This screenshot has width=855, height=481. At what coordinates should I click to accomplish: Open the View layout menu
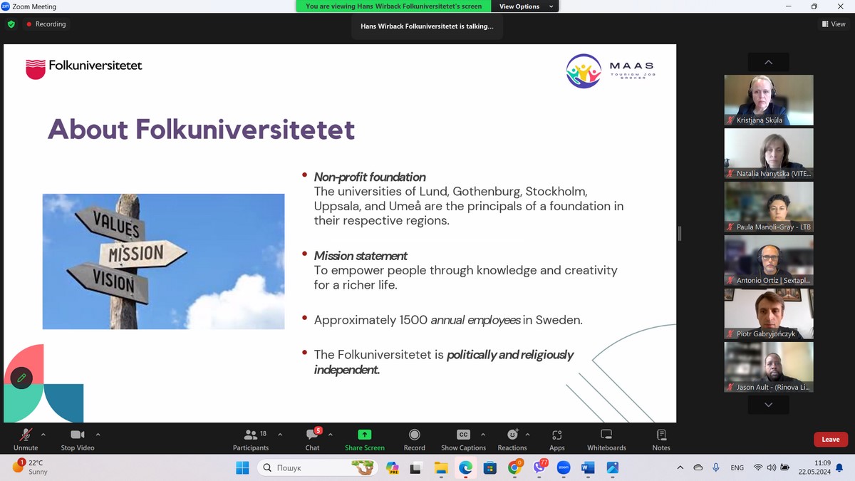pyautogui.click(x=833, y=24)
